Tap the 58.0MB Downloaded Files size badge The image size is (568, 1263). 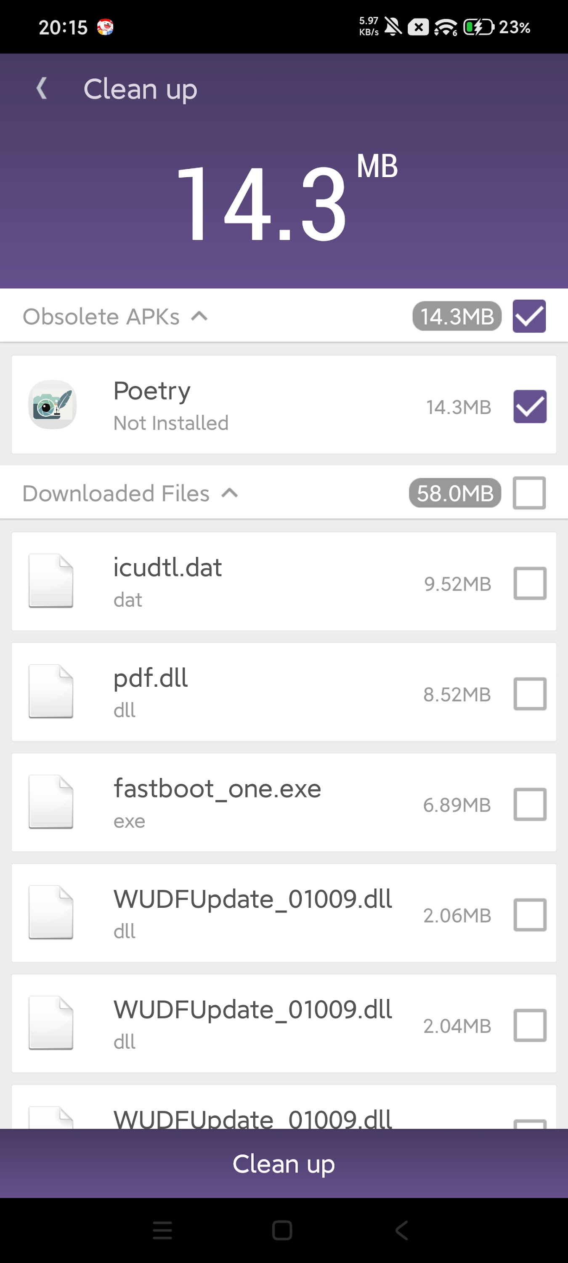point(455,493)
